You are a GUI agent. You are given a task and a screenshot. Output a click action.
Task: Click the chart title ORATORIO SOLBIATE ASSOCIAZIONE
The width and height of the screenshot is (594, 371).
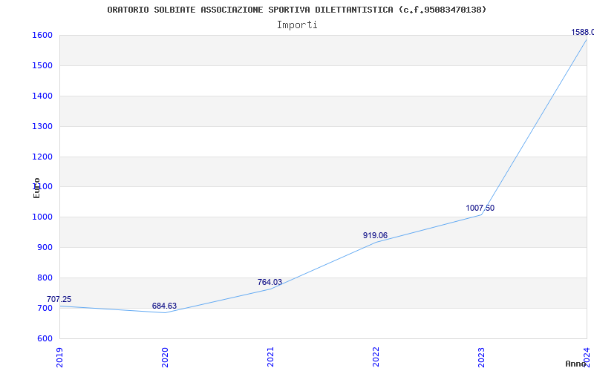(x=296, y=10)
